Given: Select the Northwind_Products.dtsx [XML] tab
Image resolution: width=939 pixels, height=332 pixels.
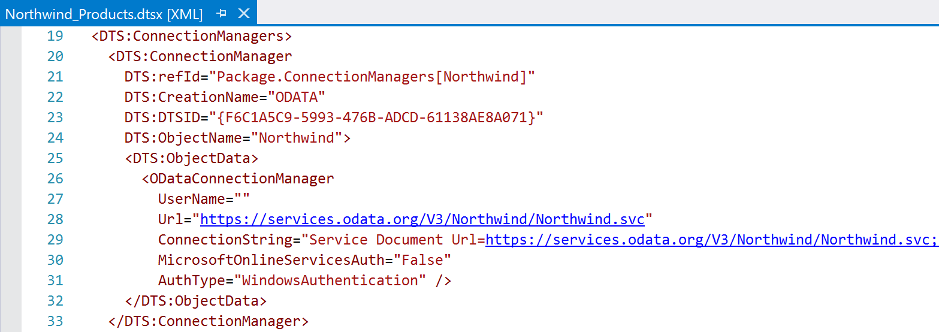Looking at the screenshot, I should click(x=104, y=13).
